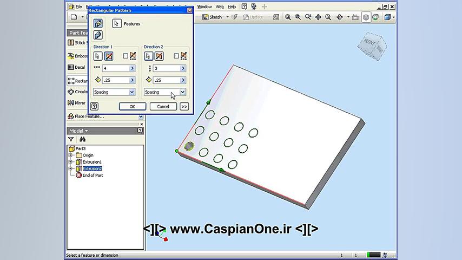This screenshot has width=462, height=260.
Task: Toggle the Orthographic camera icon
Action: (x=366, y=17)
